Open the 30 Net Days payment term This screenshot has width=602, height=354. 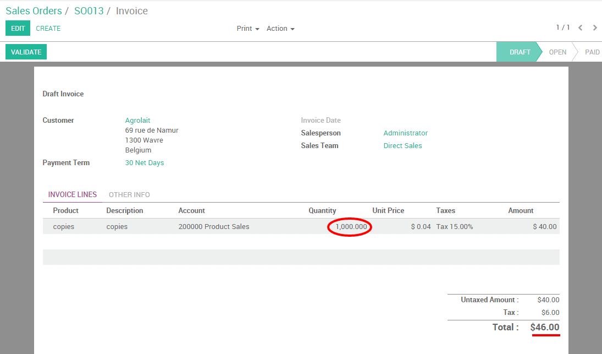[x=145, y=162]
